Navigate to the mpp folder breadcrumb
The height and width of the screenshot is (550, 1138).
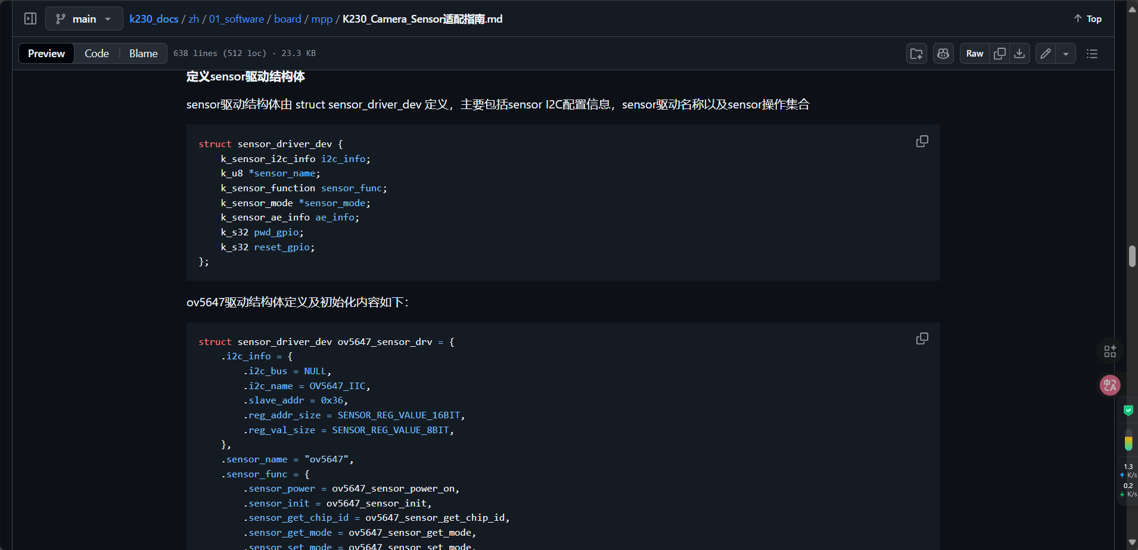[322, 19]
